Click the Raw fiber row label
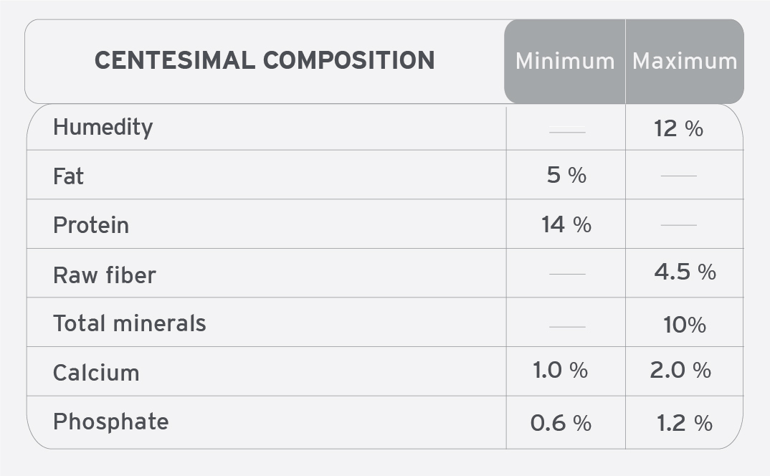This screenshot has height=476, width=770. 104,275
